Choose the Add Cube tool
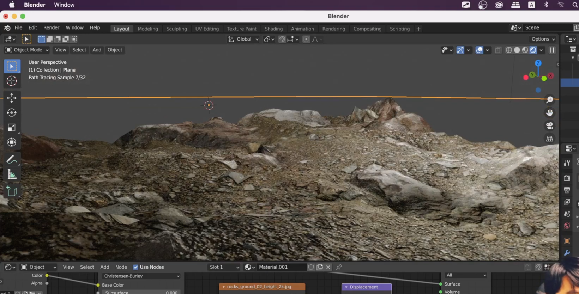The width and height of the screenshot is (579, 294). 12,191
